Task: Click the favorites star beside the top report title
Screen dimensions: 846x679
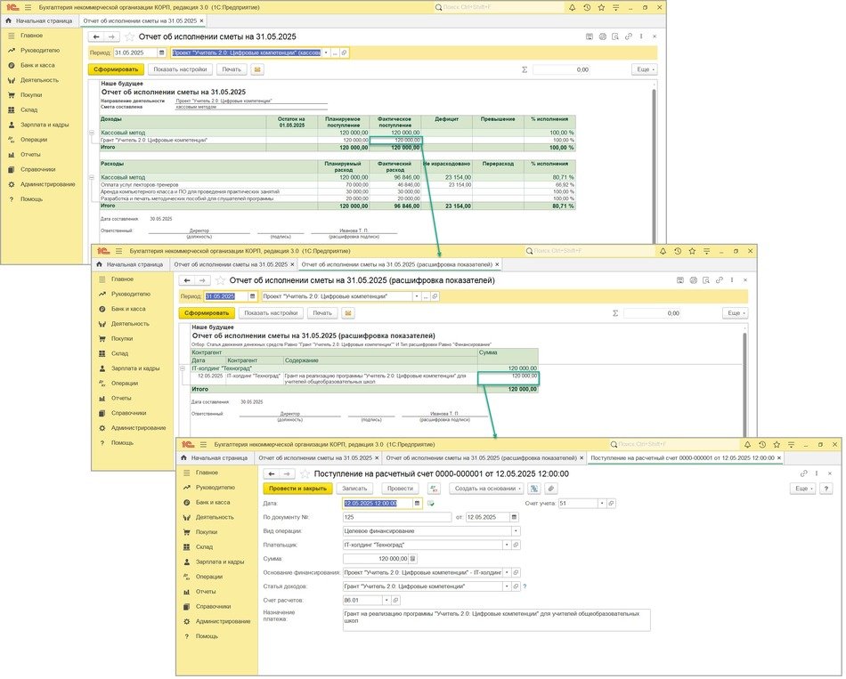Action: (x=129, y=37)
